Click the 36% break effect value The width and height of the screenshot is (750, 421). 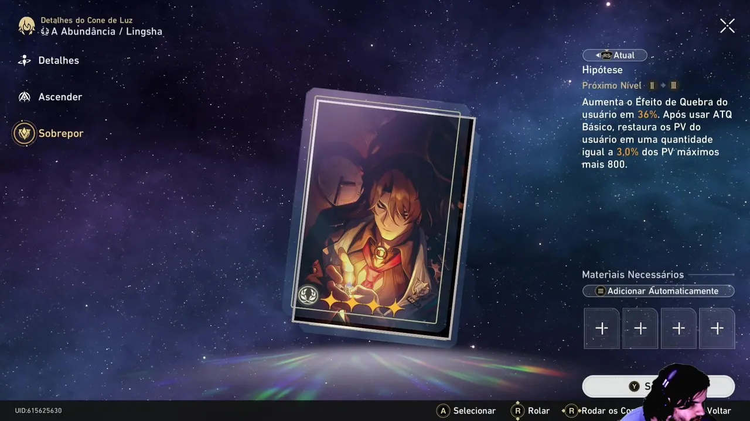click(x=647, y=115)
